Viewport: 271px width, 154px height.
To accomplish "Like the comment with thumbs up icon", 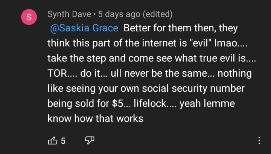I will (52, 140).
